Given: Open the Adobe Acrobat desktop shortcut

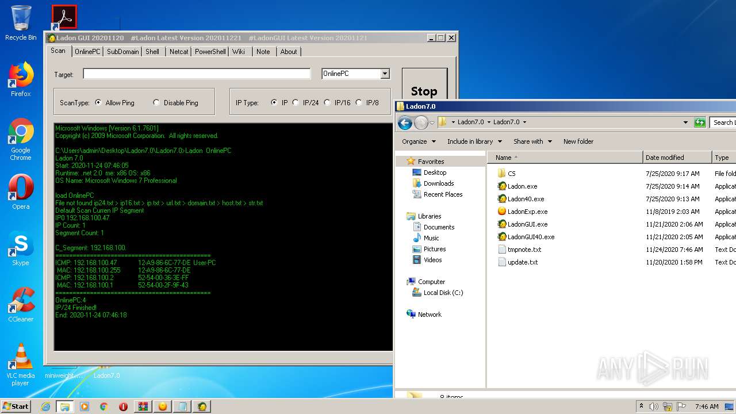Looking at the screenshot, I should pyautogui.click(x=64, y=17).
